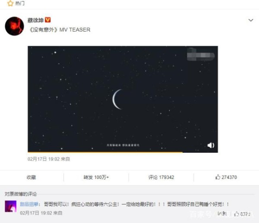The width and height of the screenshot is (259, 223).
Task: Click the 蔡徐坤 username link
Action: point(35,20)
